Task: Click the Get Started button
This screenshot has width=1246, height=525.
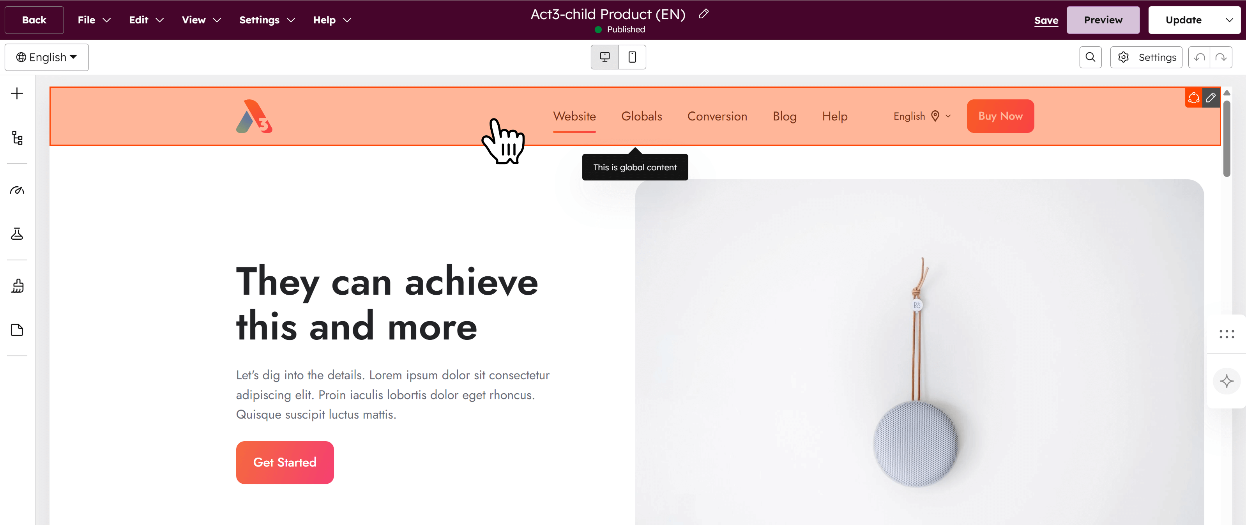Action: pos(285,462)
